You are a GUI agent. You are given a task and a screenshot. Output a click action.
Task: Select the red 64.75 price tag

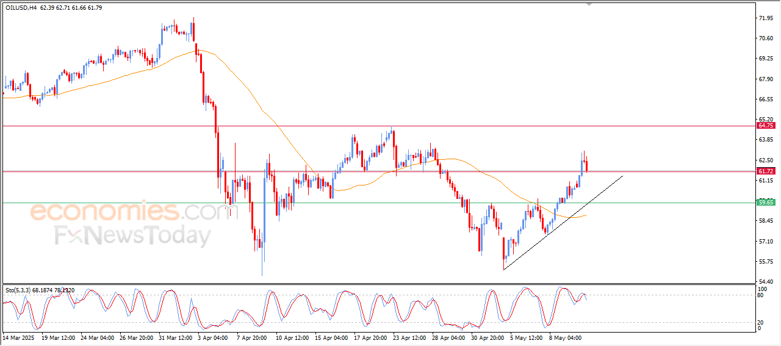pos(765,125)
